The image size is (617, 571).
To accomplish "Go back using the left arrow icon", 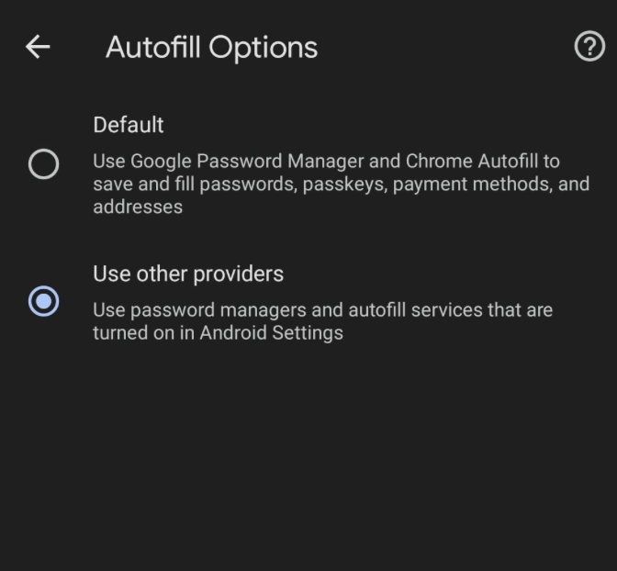I will 38,47.
